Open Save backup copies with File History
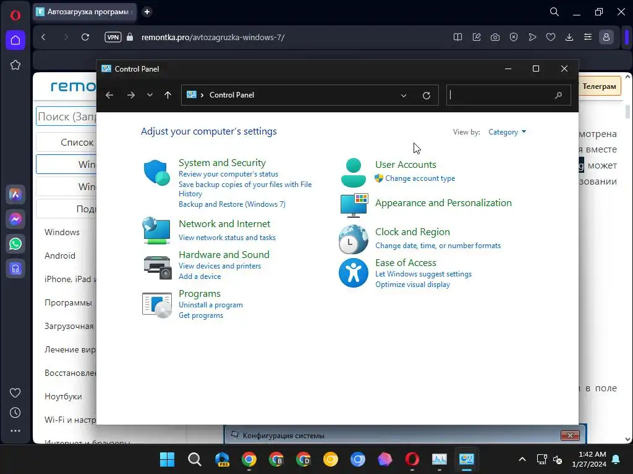 (245, 189)
